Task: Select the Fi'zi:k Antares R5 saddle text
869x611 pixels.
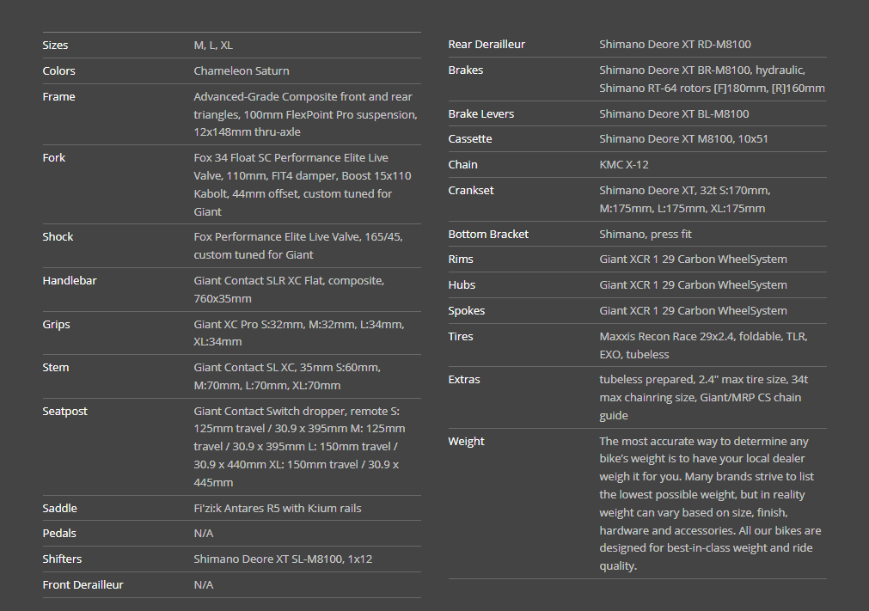Action: (x=278, y=508)
